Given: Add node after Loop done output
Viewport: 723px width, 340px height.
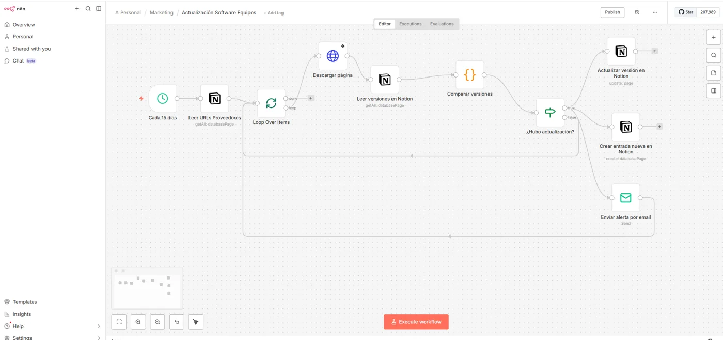Looking at the screenshot, I should coord(311,98).
